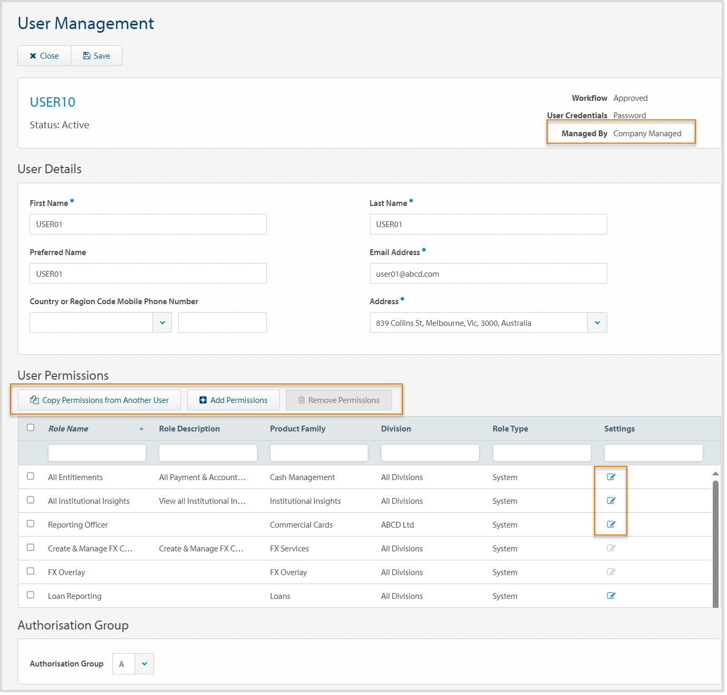Click the Email Address input field
The height and width of the screenshot is (695, 727).
(x=488, y=274)
